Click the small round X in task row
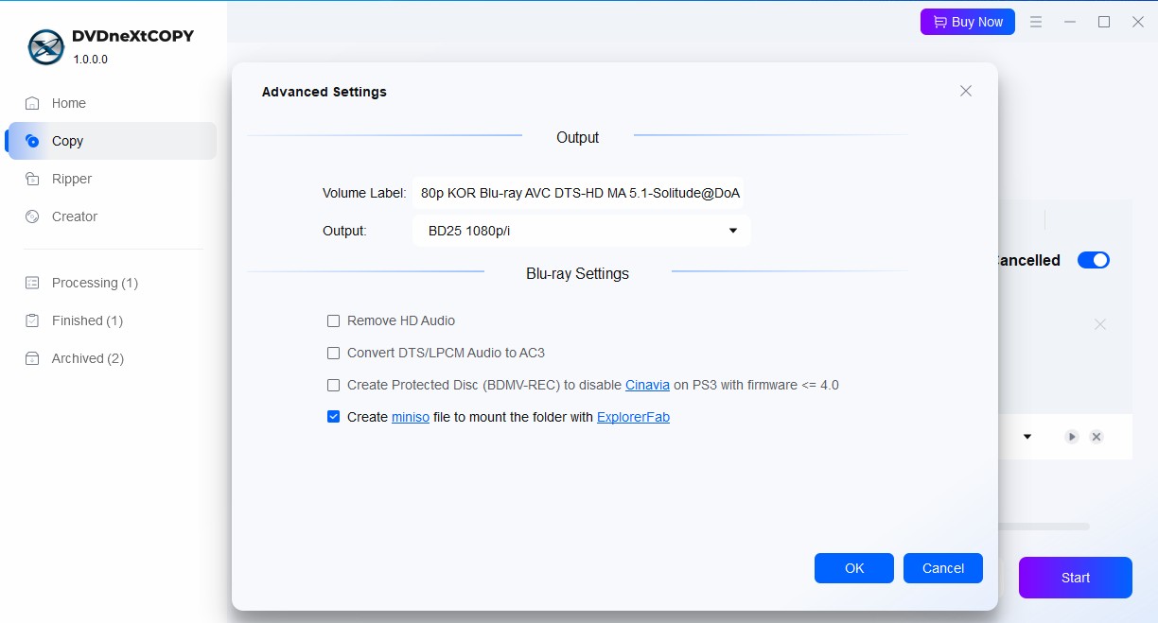Screen dimensions: 1158x623 [1097, 437]
